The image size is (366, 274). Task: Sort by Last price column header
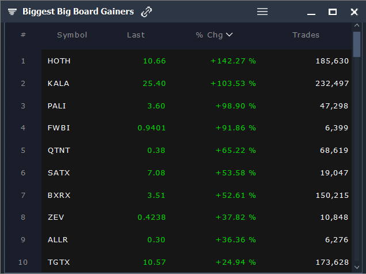click(x=136, y=35)
